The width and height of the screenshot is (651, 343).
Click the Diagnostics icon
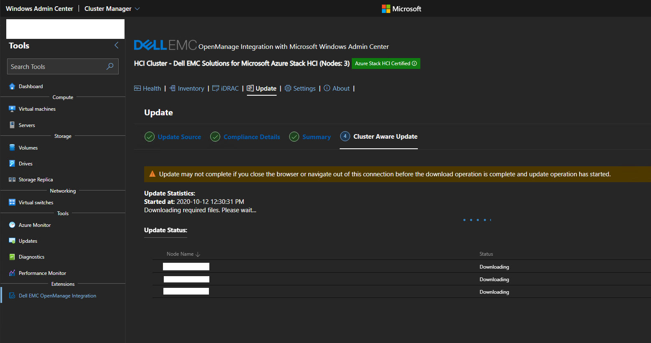12,257
